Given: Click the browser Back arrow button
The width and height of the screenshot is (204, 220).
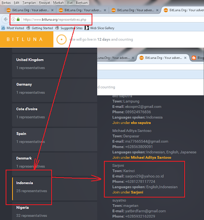Looking at the screenshot, I should pos(5,19).
